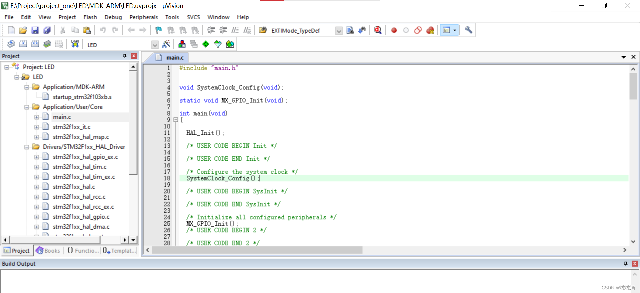Collapse the Application/User/Core folder

pos(26,107)
